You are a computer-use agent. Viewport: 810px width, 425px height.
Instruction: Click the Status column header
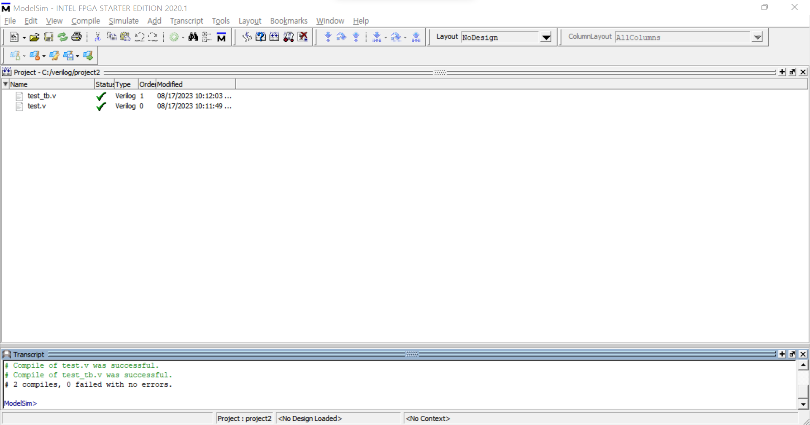point(104,84)
